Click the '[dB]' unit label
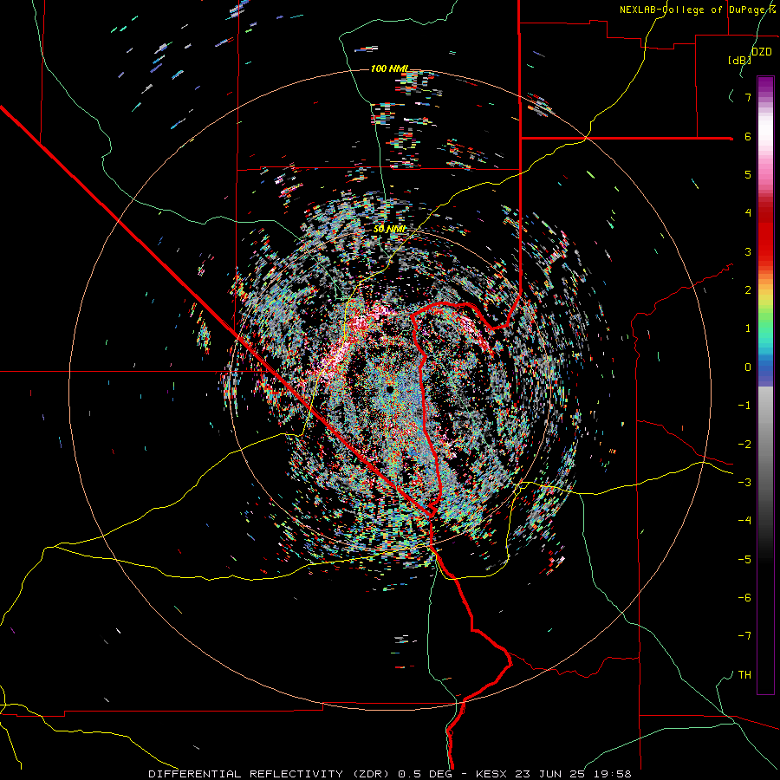This screenshot has height=780, width=780. click(740, 60)
